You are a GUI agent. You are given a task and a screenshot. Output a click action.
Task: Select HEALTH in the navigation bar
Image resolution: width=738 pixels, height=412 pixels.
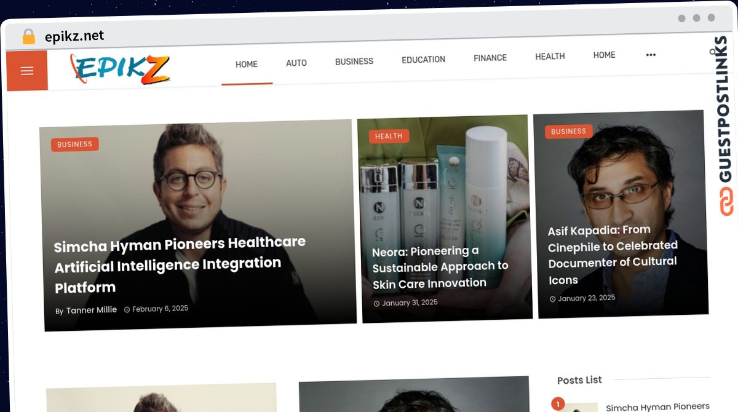coord(550,56)
